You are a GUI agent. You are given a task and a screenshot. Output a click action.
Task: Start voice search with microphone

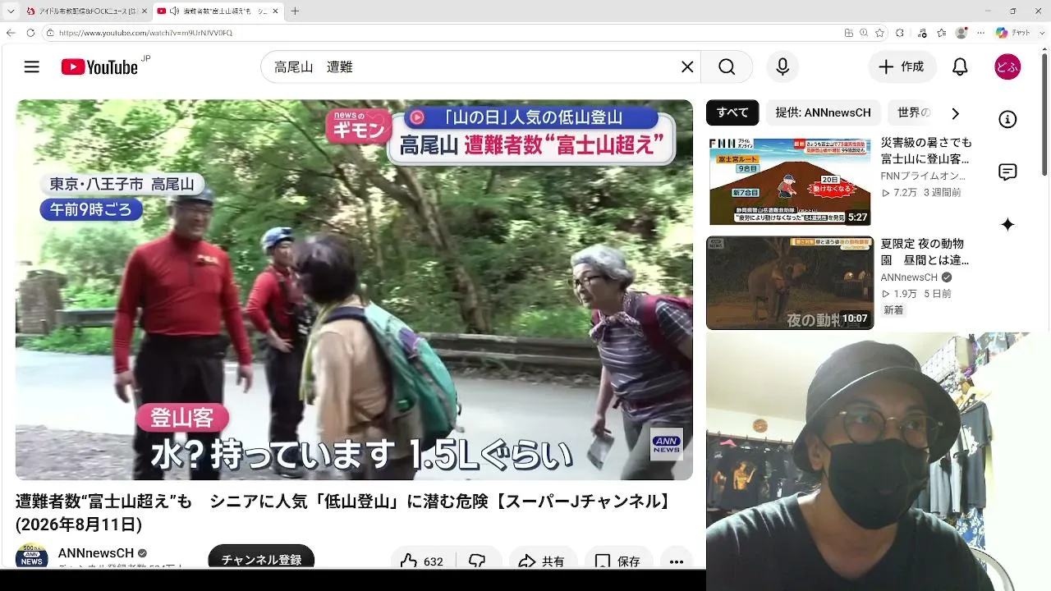click(x=783, y=67)
